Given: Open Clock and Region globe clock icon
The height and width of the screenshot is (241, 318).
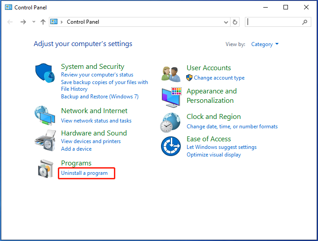Looking at the screenshot, I should (x=170, y=123).
